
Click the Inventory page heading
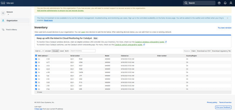coord(41,27)
